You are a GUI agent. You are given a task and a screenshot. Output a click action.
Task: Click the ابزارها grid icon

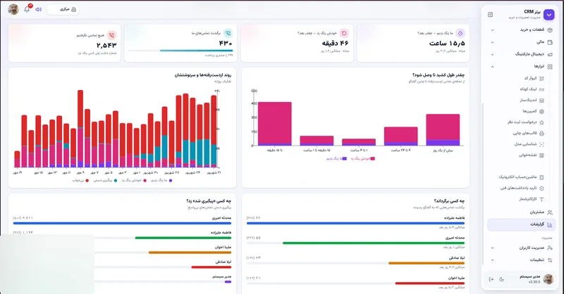tap(550, 67)
